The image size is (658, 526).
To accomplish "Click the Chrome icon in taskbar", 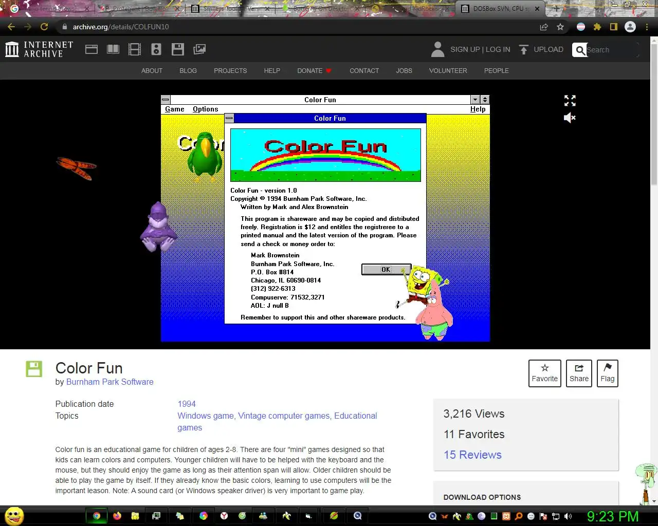I will (x=97, y=516).
